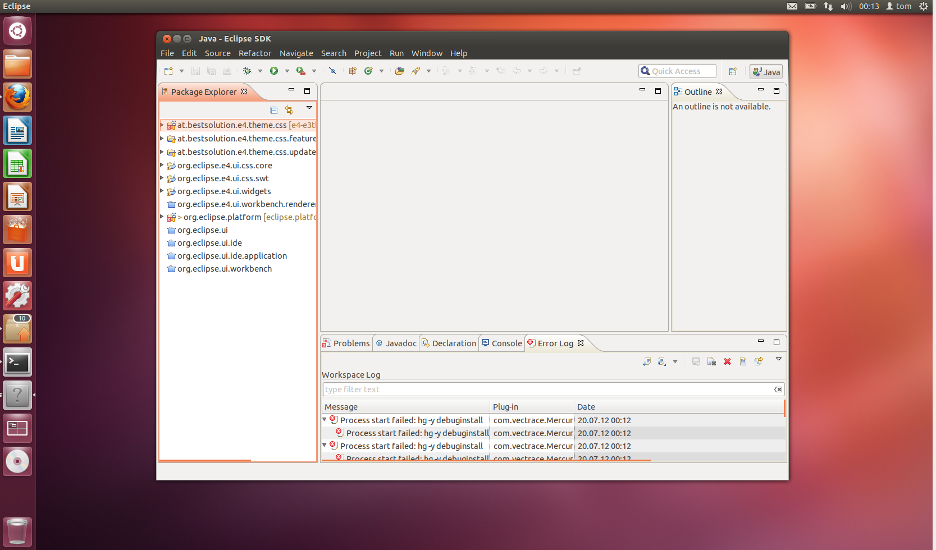Open Firefox from the Ubuntu launcher
This screenshot has height=550, width=936.
tap(17, 97)
